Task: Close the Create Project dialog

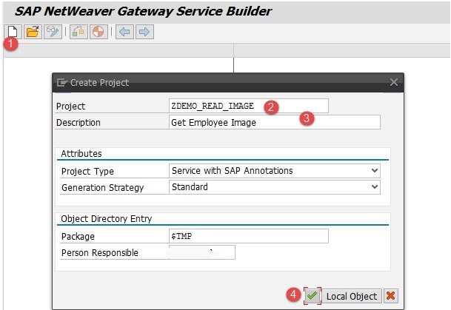Action: point(394,82)
